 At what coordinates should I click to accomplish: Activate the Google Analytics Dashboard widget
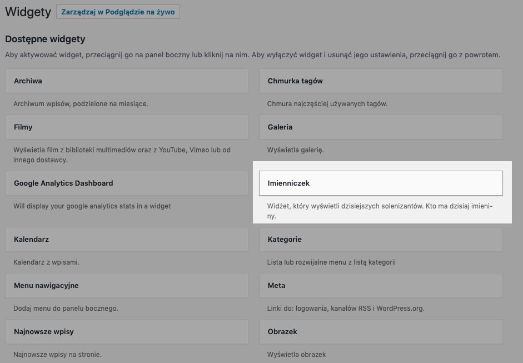click(127, 183)
